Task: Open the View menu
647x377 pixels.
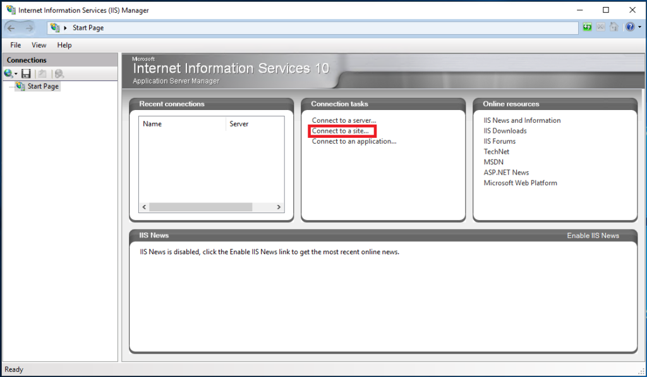Action: (x=39, y=45)
